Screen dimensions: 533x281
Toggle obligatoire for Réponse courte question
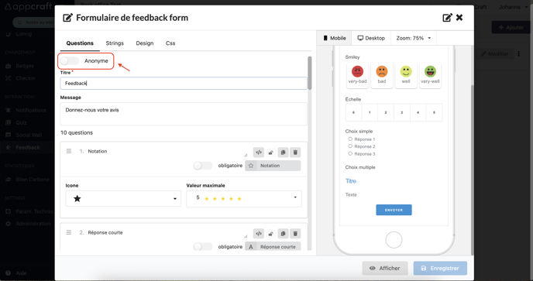click(203, 247)
